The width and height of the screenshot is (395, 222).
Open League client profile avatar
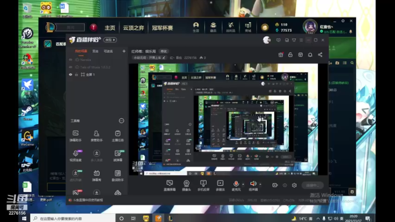(310, 27)
